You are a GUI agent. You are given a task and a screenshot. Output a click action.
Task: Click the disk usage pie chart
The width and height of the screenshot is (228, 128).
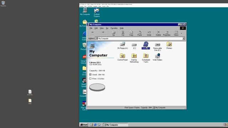point(97,87)
